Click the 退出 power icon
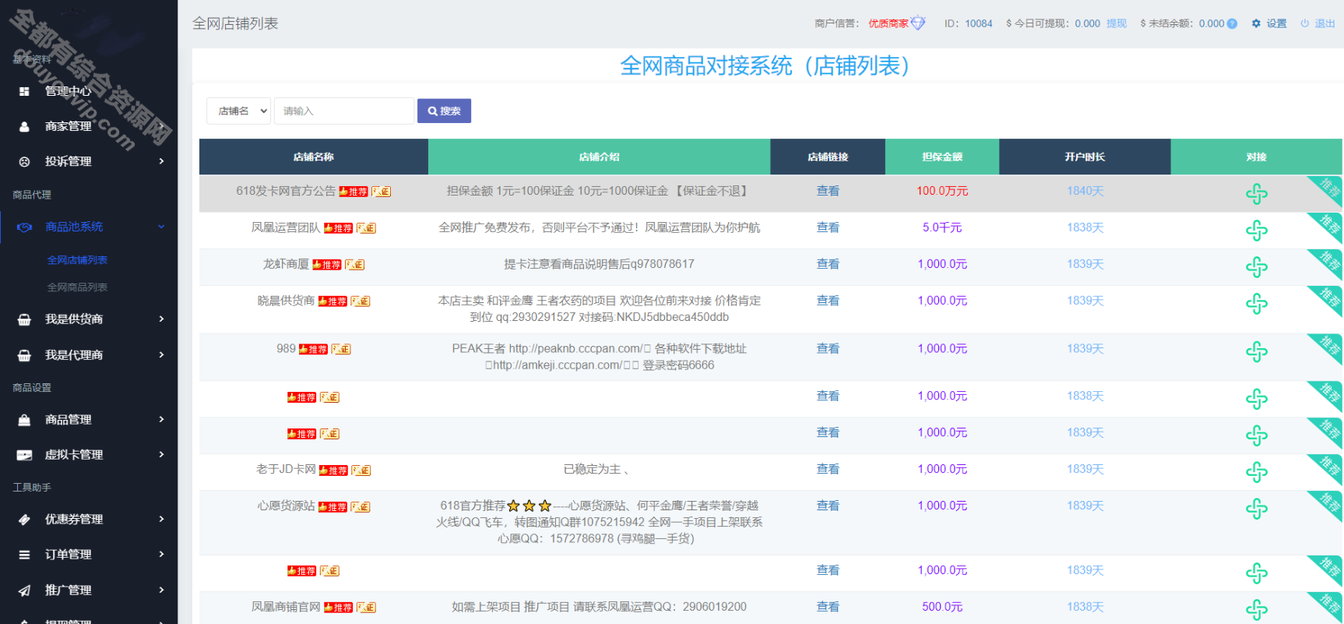Image resolution: width=1344 pixels, height=624 pixels. click(x=1304, y=23)
